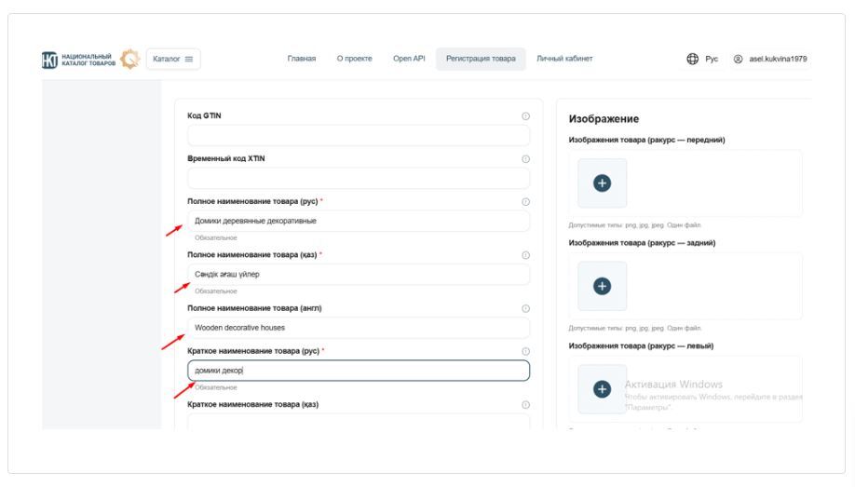Click info icon for full Russian product name
Viewport: 855px width, 487px height.
click(x=525, y=202)
